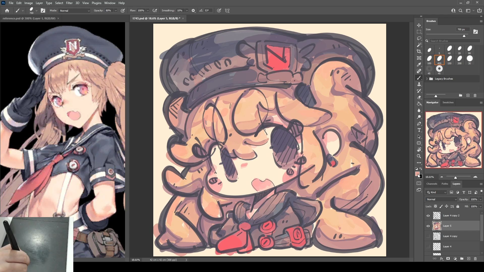Add a layer mask
This screenshot has height=272, width=484.
(448, 259)
